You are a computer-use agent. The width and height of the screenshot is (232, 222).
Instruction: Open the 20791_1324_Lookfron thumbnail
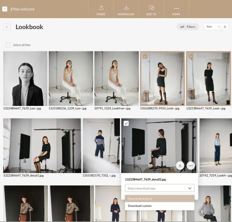[117, 78]
